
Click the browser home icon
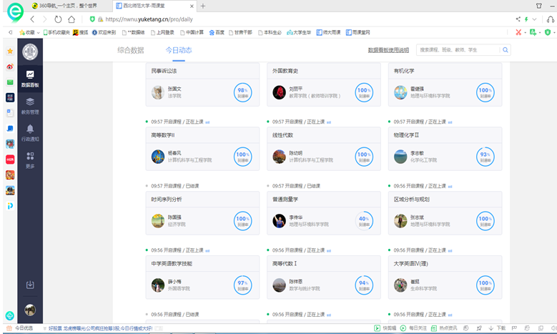click(72, 19)
